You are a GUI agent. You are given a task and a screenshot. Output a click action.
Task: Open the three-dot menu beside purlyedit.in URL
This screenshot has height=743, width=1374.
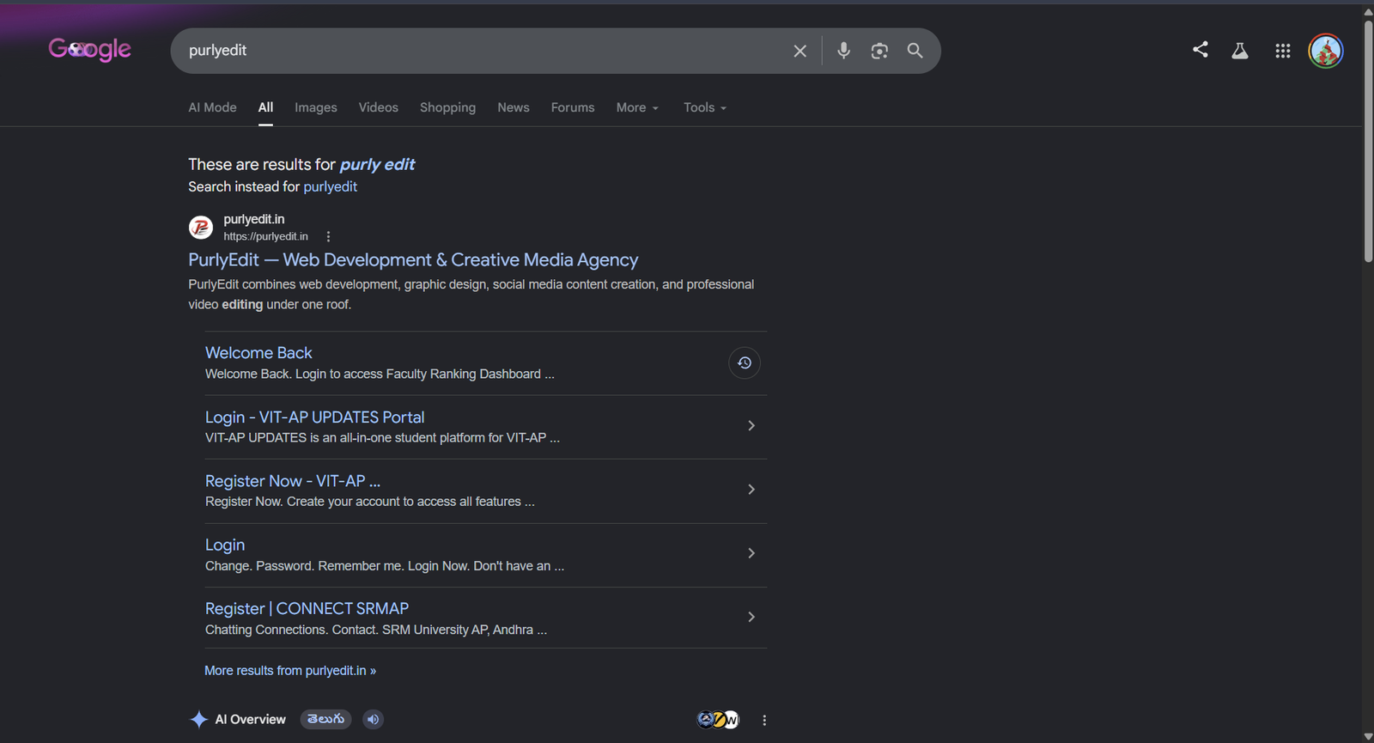(x=328, y=236)
